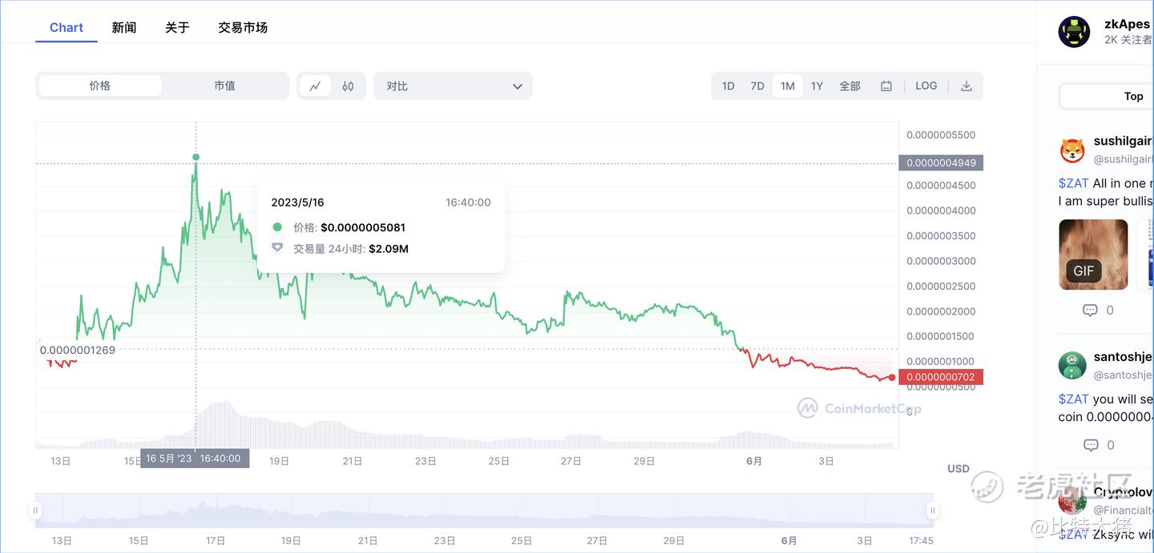
Task: Expand the 对比 compare dropdown
Action: pyautogui.click(x=453, y=86)
